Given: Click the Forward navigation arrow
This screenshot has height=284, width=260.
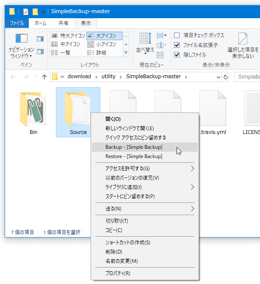Looking at the screenshot, I should [x=25, y=77].
